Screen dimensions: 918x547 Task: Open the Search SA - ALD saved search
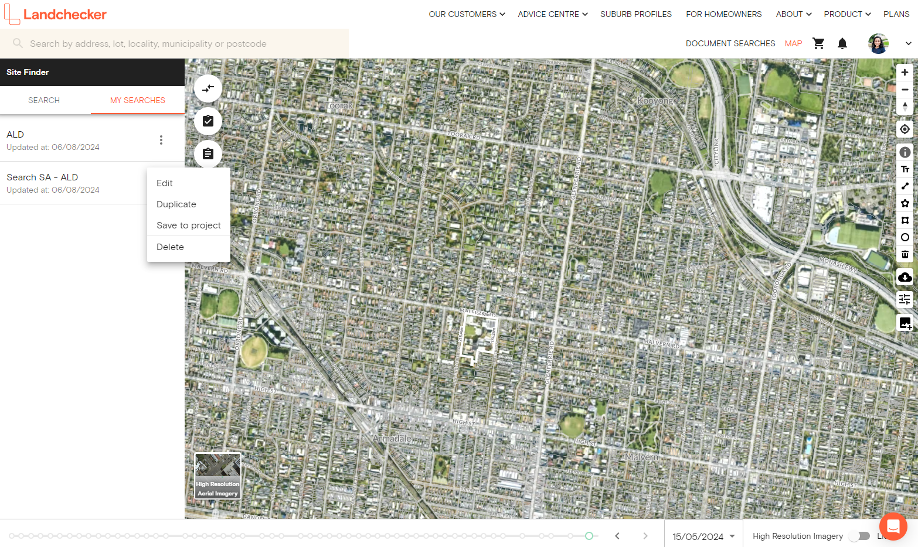[73, 183]
